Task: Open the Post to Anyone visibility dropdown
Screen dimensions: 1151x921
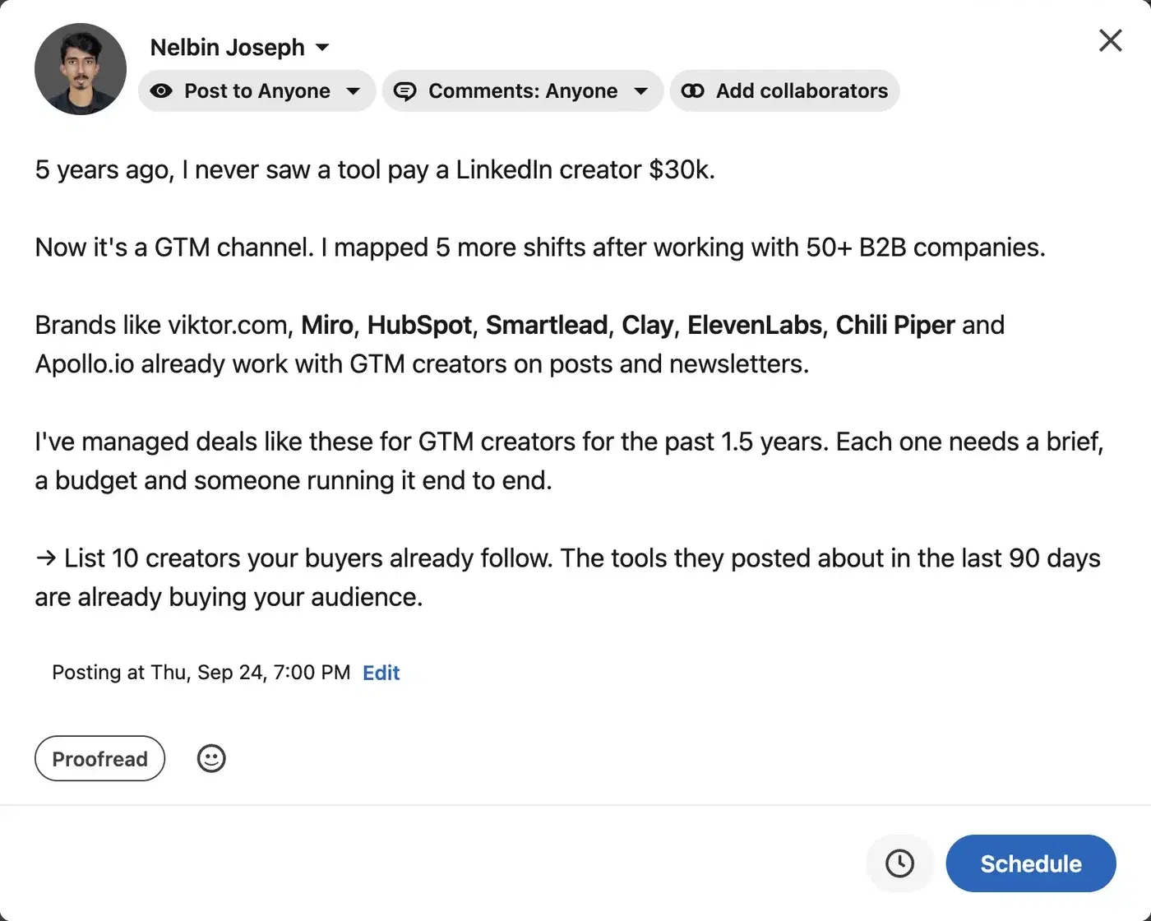Action: point(257,90)
